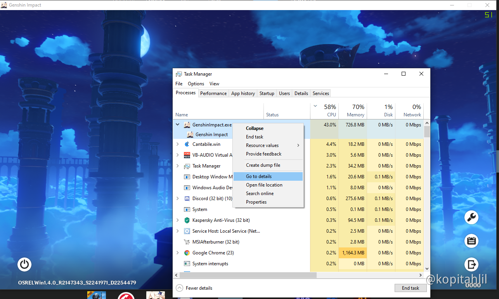The image size is (499, 299).
Task: Click the Google Chrome icon in Processes
Action: click(187, 252)
